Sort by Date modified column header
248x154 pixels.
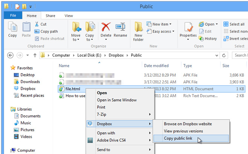tap(156, 66)
